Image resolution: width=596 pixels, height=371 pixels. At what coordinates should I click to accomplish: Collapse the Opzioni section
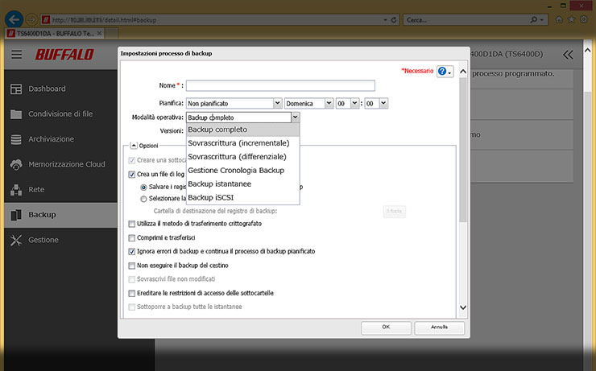pyautogui.click(x=134, y=146)
